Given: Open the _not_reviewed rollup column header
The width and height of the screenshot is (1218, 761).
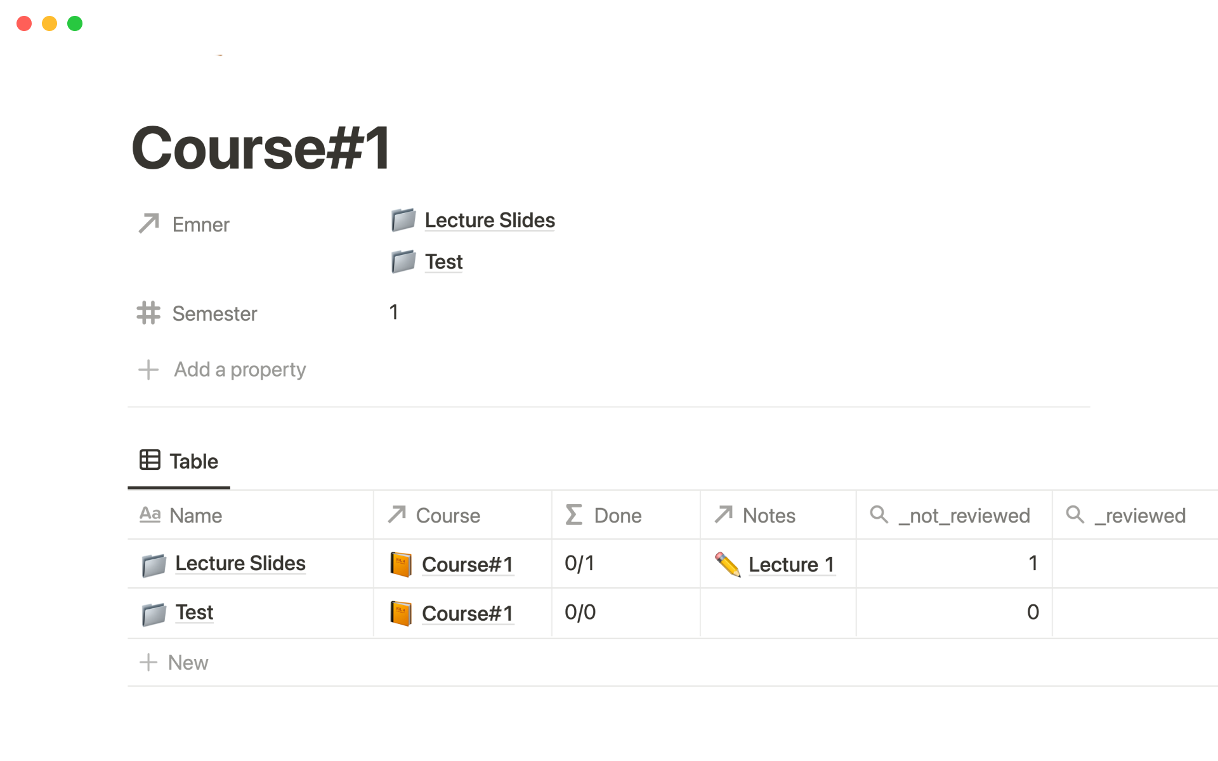Looking at the screenshot, I should click(x=964, y=515).
